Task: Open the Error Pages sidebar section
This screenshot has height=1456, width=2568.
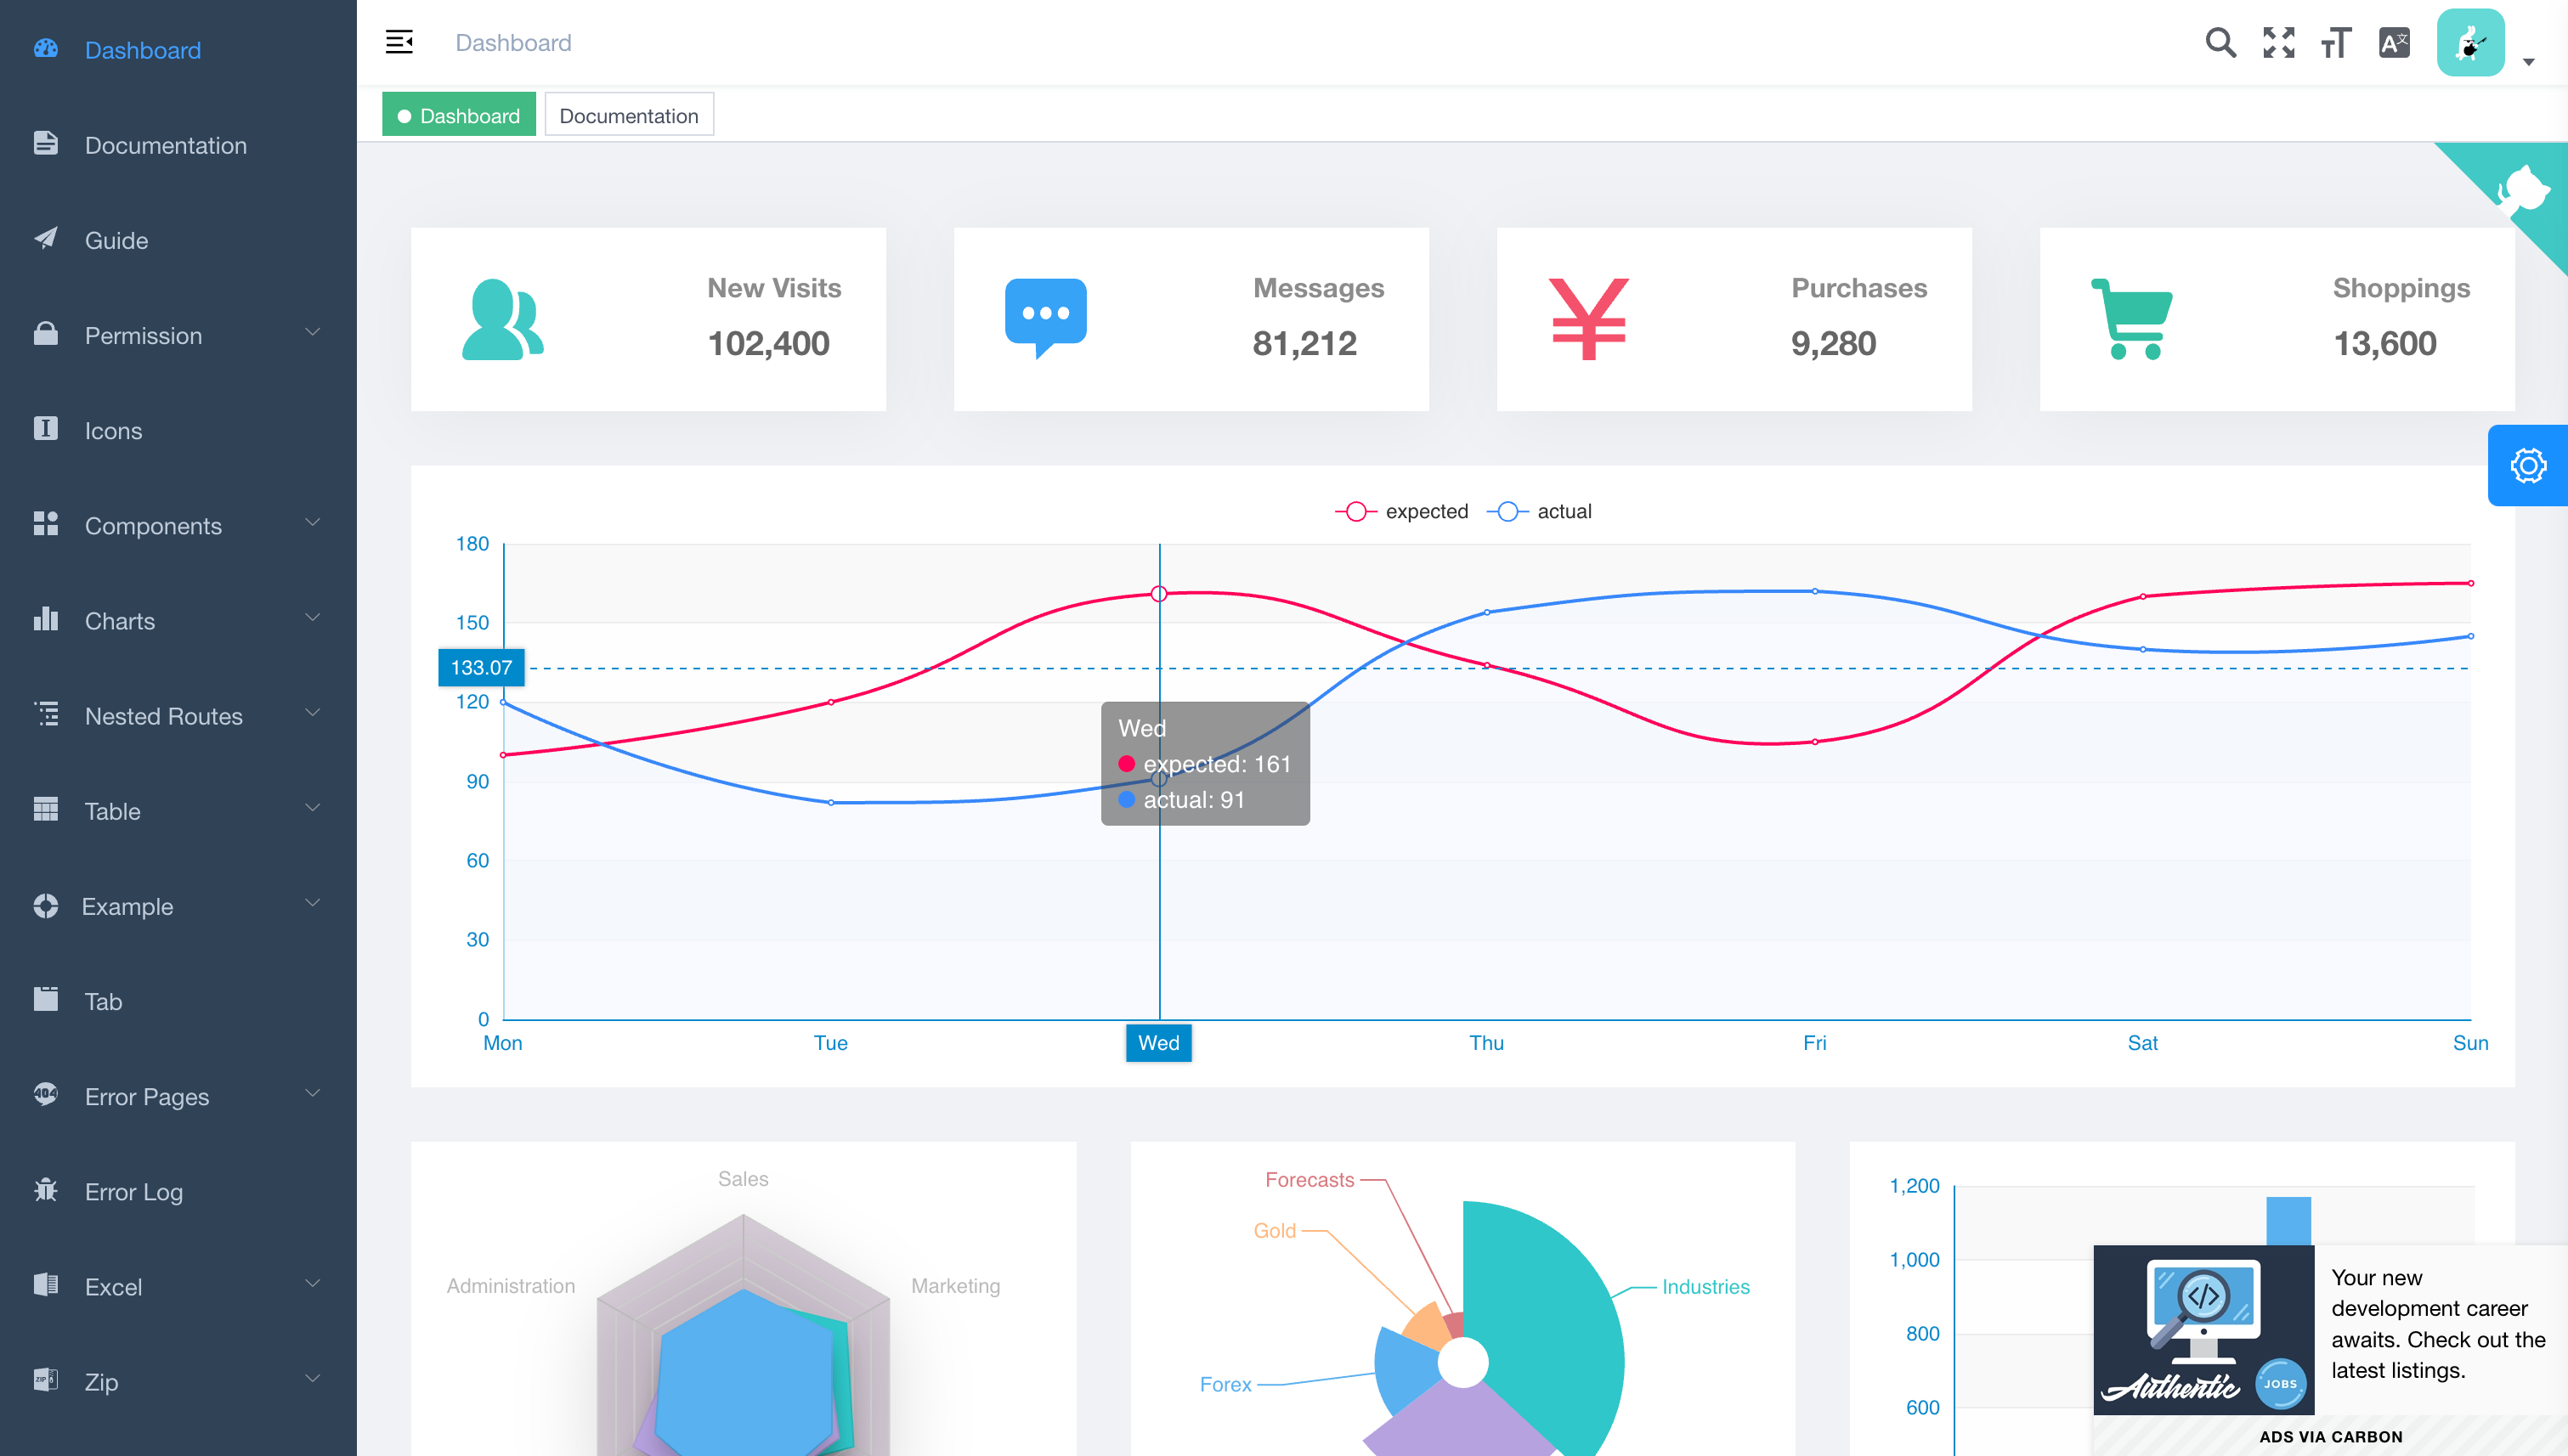Action: pos(177,1097)
